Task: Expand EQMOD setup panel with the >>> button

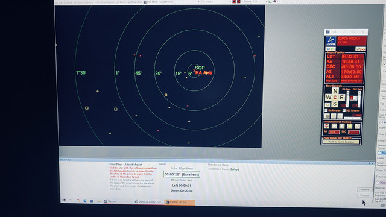Action: click(x=361, y=49)
